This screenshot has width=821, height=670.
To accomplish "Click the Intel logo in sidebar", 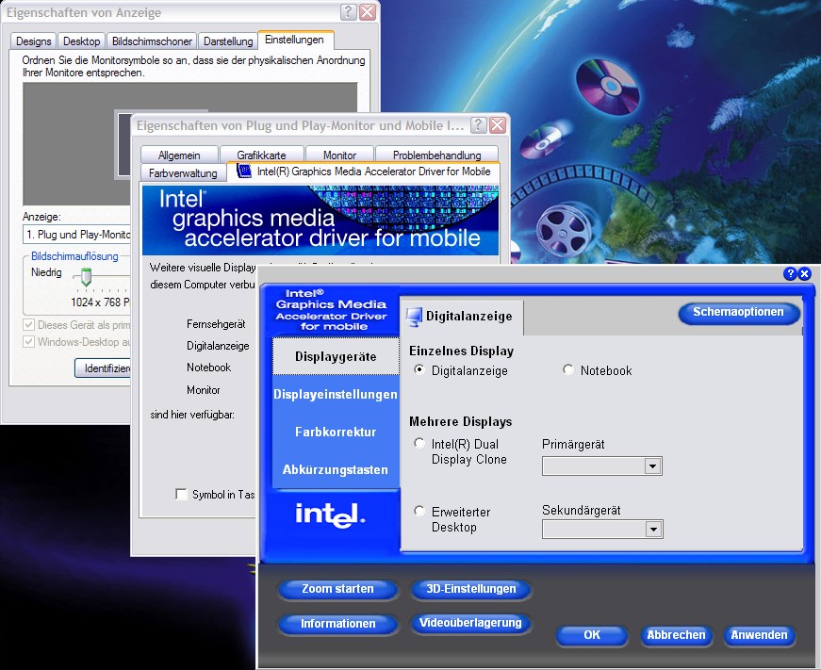I will coord(331,515).
